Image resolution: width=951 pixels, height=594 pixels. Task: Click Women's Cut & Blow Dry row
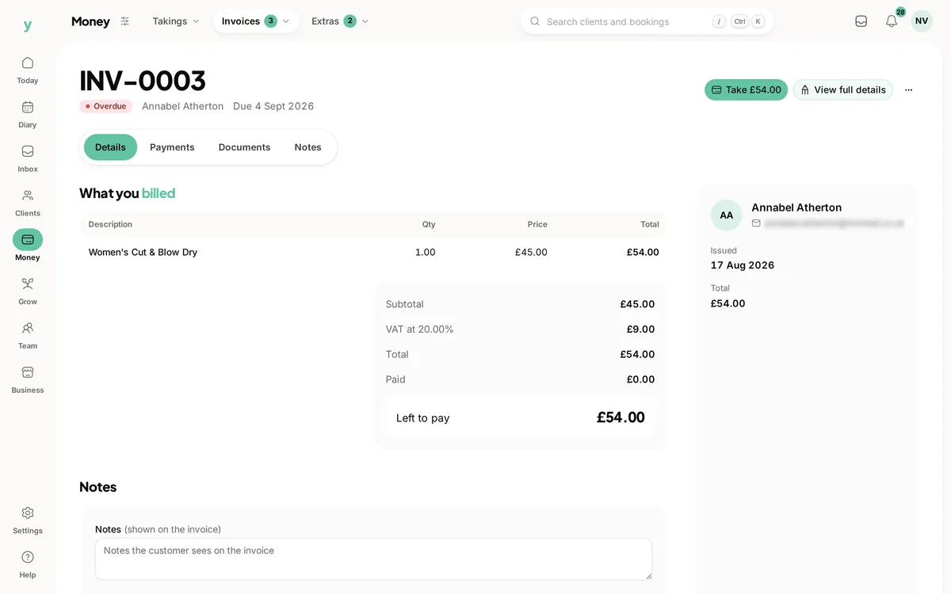[373, 252]
